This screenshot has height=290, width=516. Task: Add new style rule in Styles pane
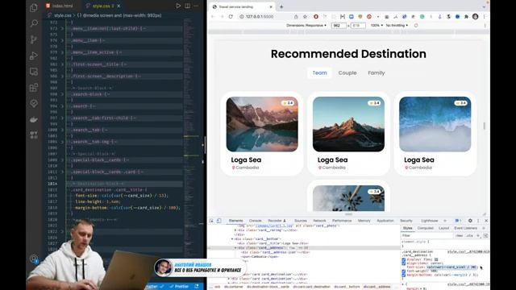478,235
